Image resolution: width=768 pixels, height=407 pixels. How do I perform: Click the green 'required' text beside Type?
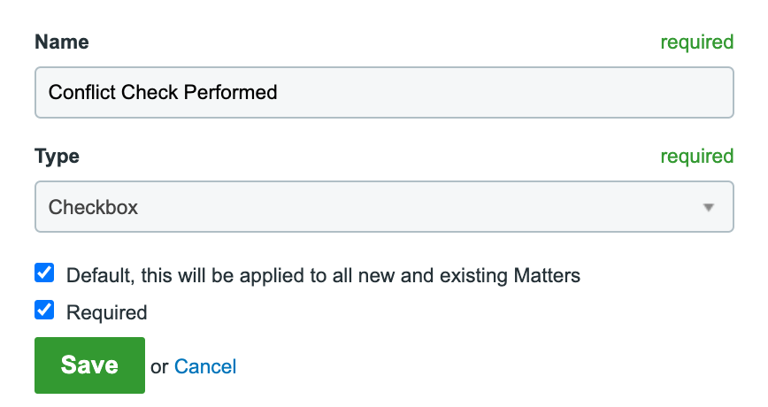[x=697, y=157]
